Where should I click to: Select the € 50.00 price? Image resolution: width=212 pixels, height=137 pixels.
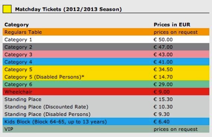coord(163,40)
